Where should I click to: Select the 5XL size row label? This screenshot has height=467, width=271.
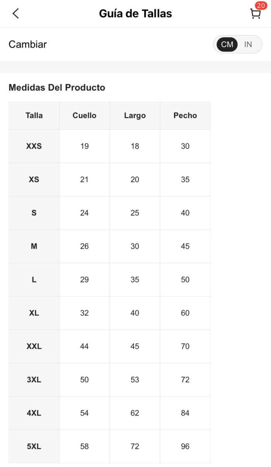tap(34, 446)
